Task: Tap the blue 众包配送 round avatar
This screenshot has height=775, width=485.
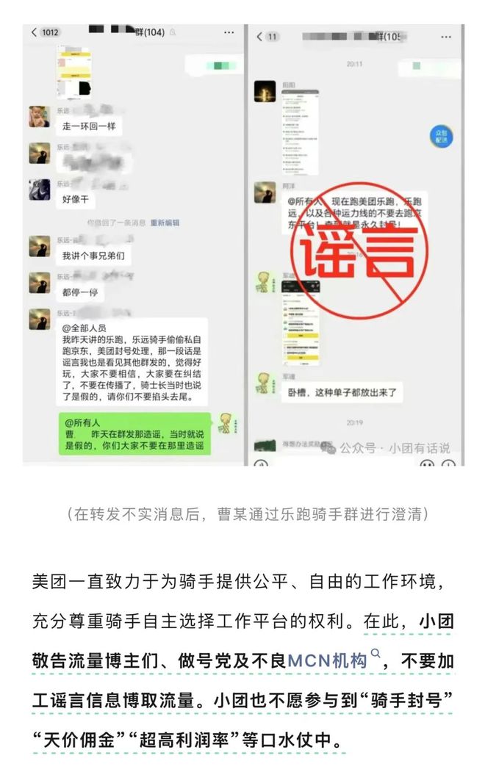Action: point(441,137)
